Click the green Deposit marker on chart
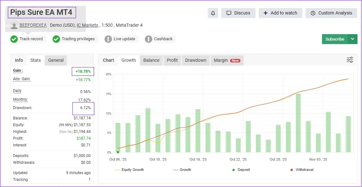This screenshot has height=187, width=362. tap(118, 152)
